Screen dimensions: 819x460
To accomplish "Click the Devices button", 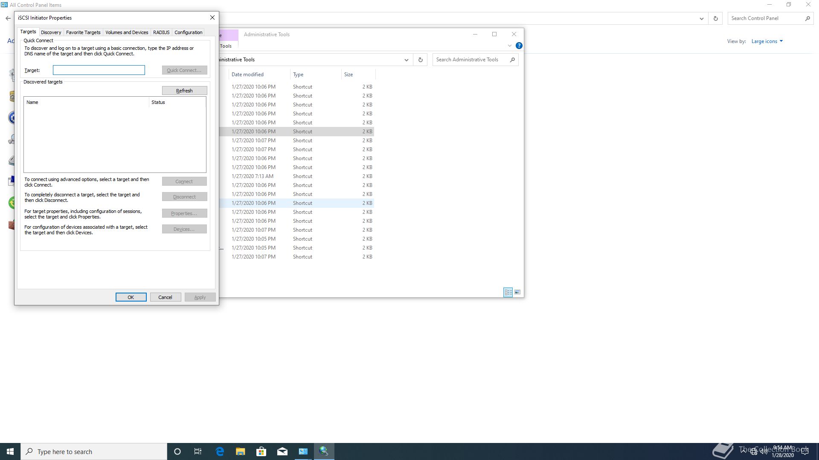I will 184,229.
